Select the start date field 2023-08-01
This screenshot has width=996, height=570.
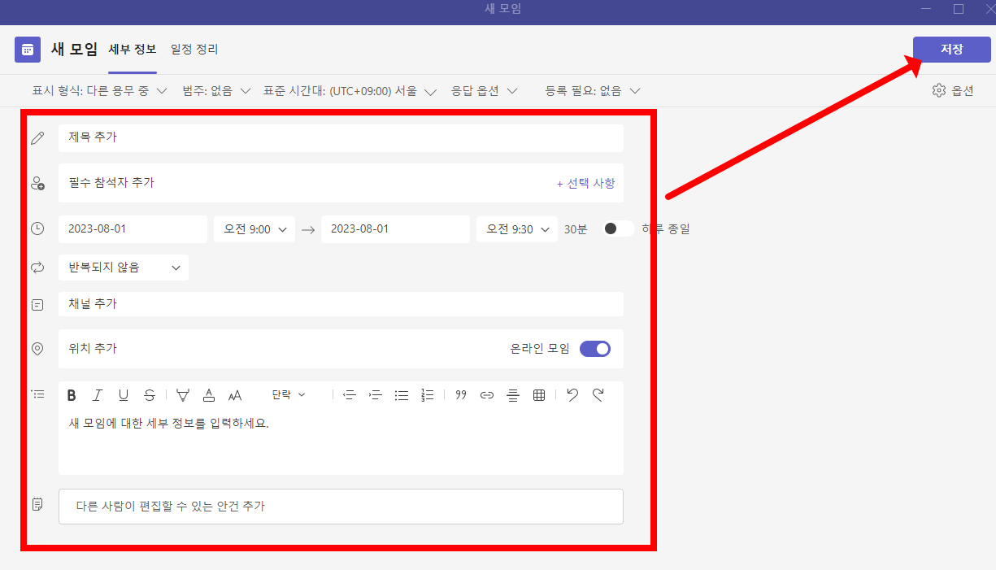(x=133, y=229)
